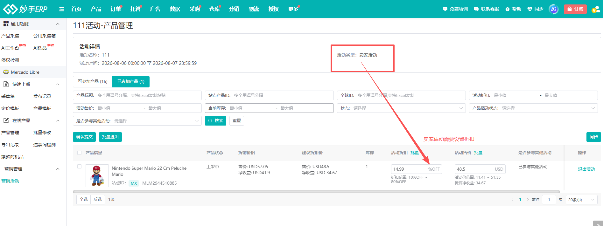Open the 20条/页 page size dropdown
This screenshot has width=603, height=226.
coord(581,200)
